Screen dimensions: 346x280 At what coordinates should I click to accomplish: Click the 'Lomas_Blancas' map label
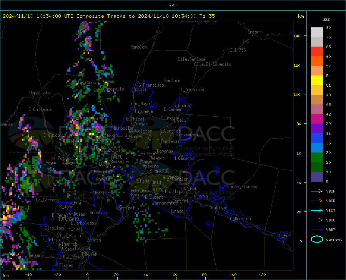coord(242,187)
